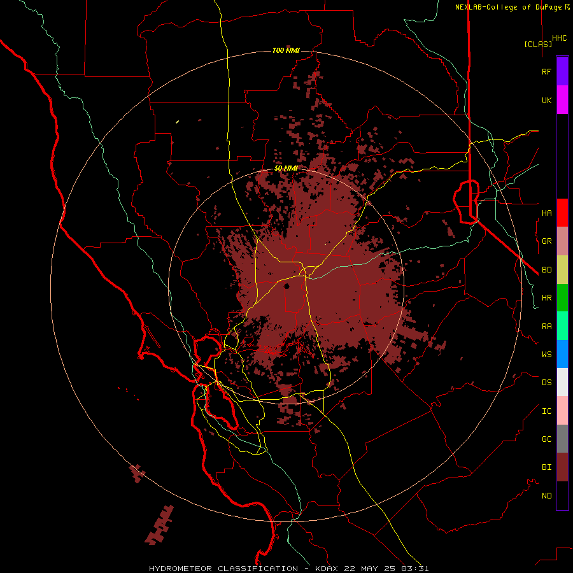Click the UK legend label

tap(546, 100)
